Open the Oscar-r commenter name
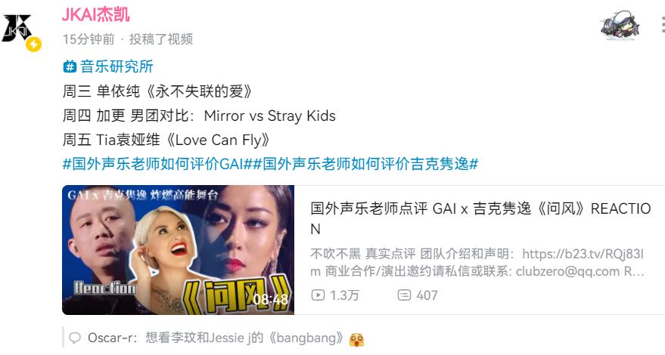 point(110,338)
